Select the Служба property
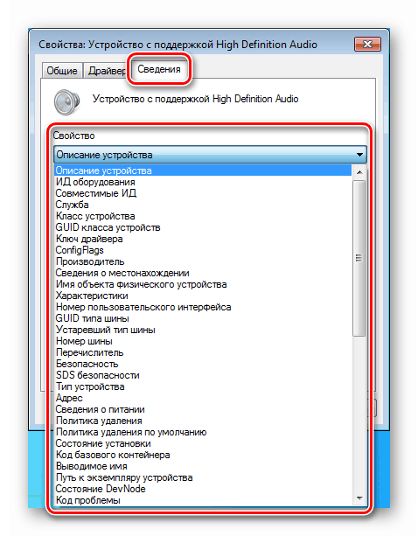 (203, 205)
